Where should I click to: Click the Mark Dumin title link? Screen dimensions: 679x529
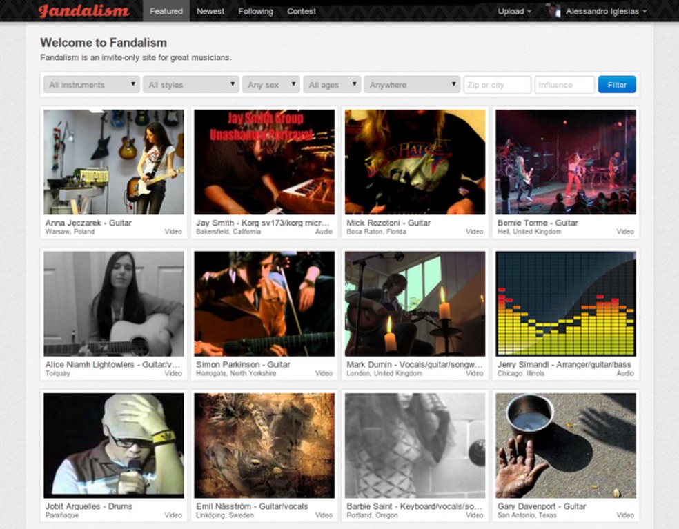(415, 365)
